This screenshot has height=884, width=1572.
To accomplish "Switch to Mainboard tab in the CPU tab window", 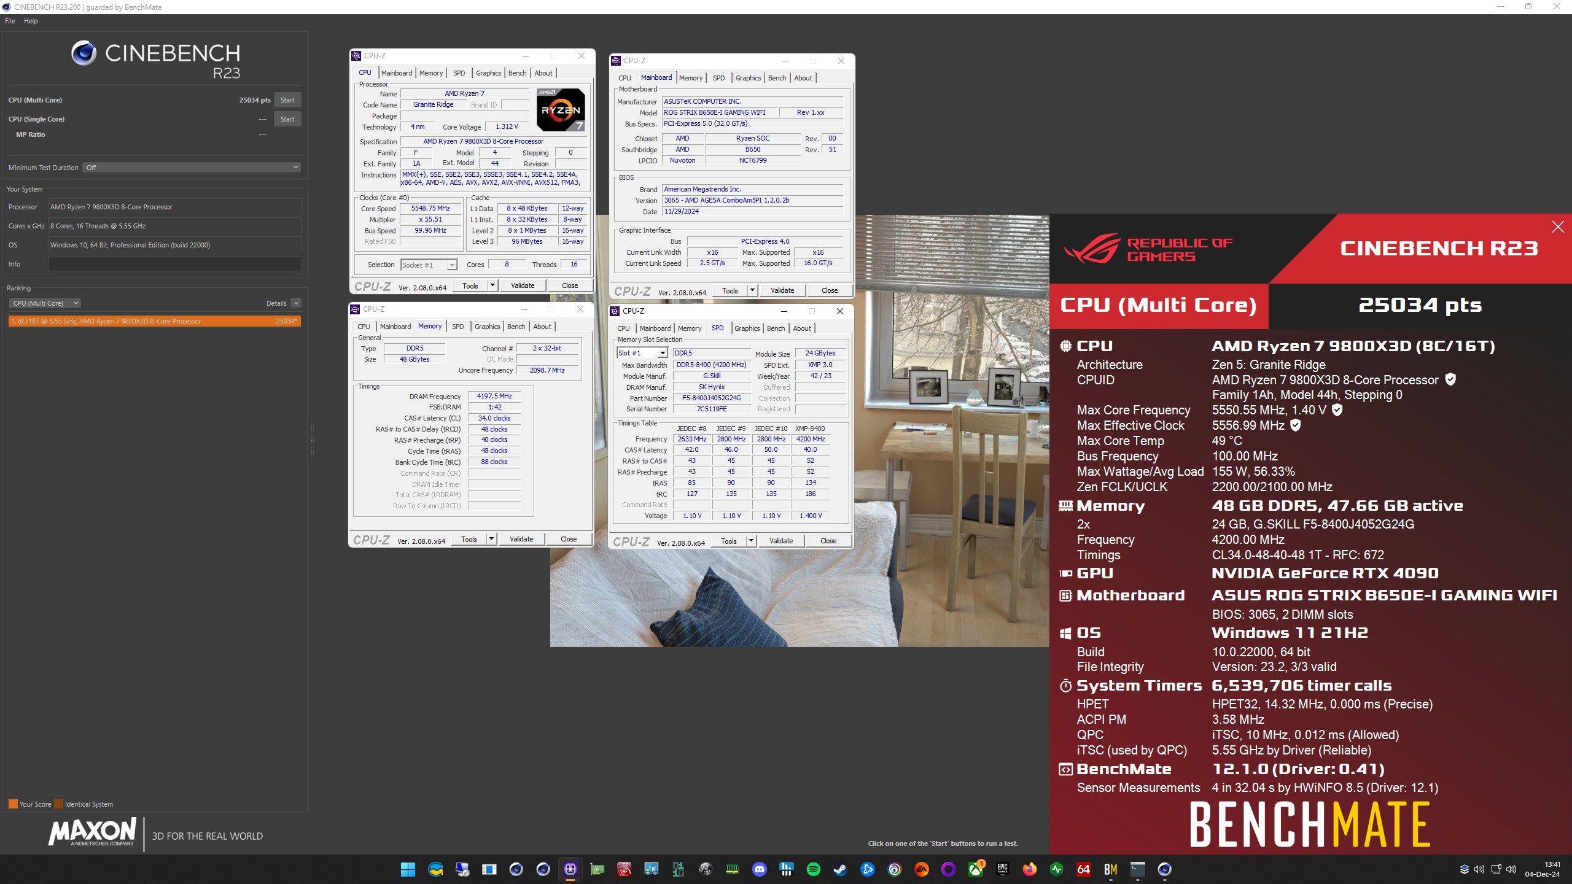I will [x=397, y=73].
